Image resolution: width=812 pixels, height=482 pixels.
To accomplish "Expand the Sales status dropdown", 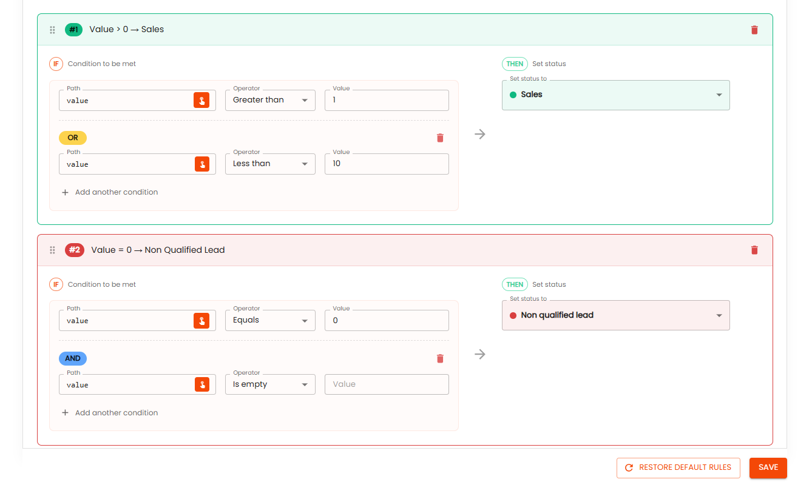I will tap(615, 95).
